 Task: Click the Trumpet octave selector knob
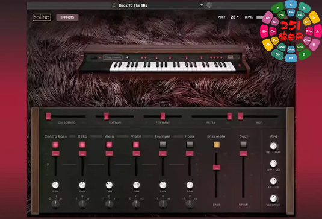(x=163, y=204)
